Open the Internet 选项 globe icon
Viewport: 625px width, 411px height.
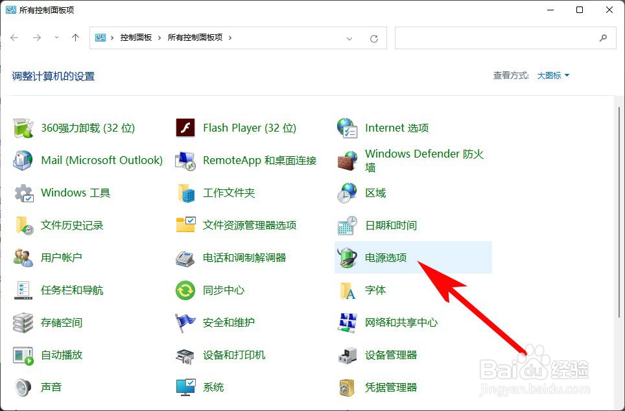[347, 128]
